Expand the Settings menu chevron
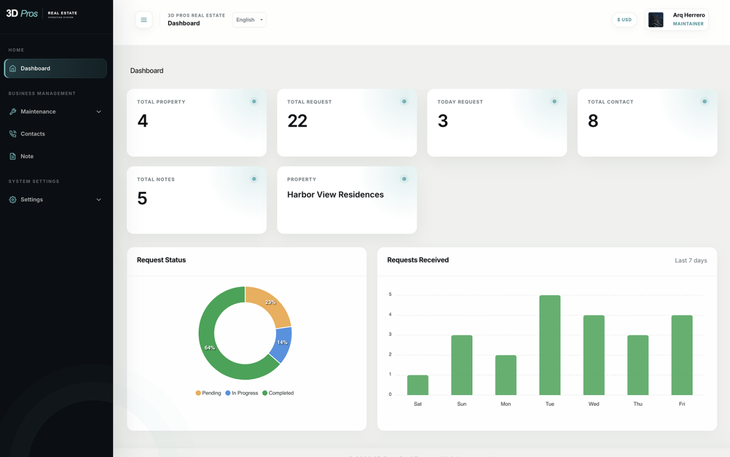The image size is (730, 457). click(99, 200)
